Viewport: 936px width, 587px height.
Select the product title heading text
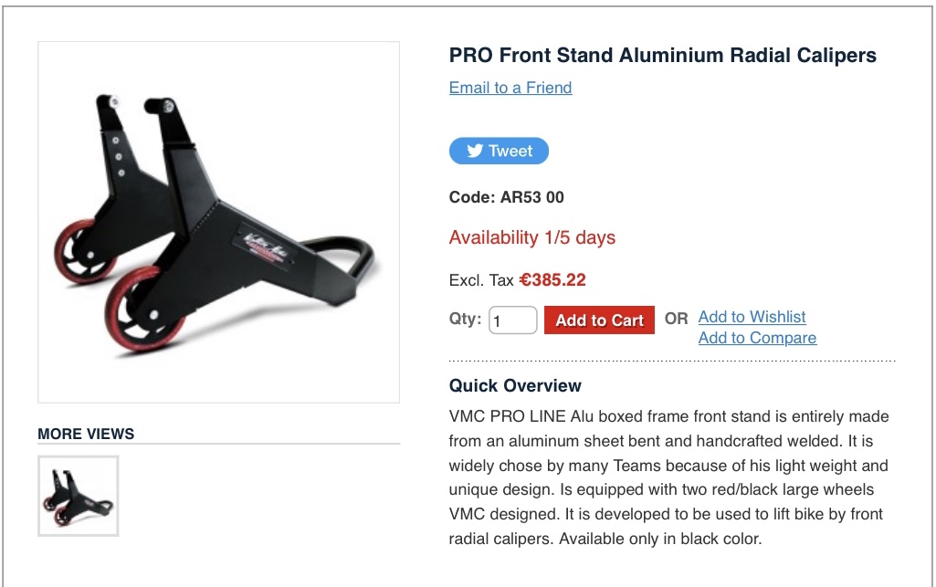click(663, 56)
